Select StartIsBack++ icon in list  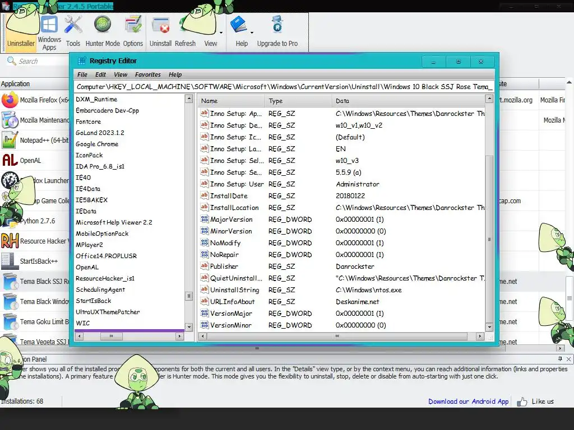(x=10, y=261)
